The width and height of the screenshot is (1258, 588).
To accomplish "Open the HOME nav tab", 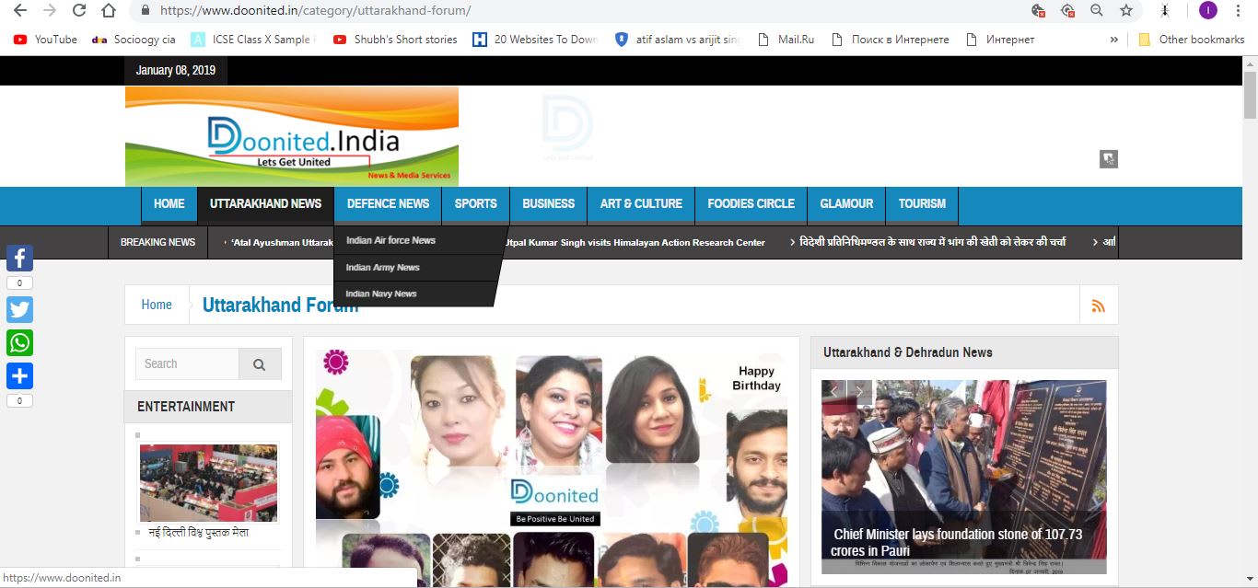I will coord(169,204).
